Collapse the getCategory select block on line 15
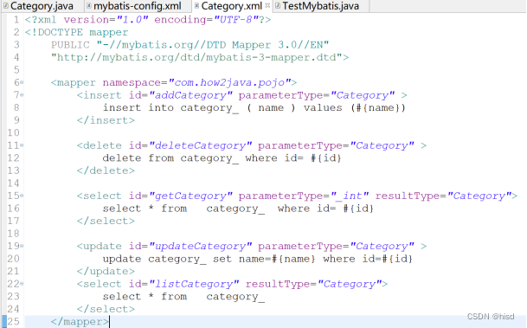This screenshot has height=328, width=527. pyautogui.click(x=22, y=196)
